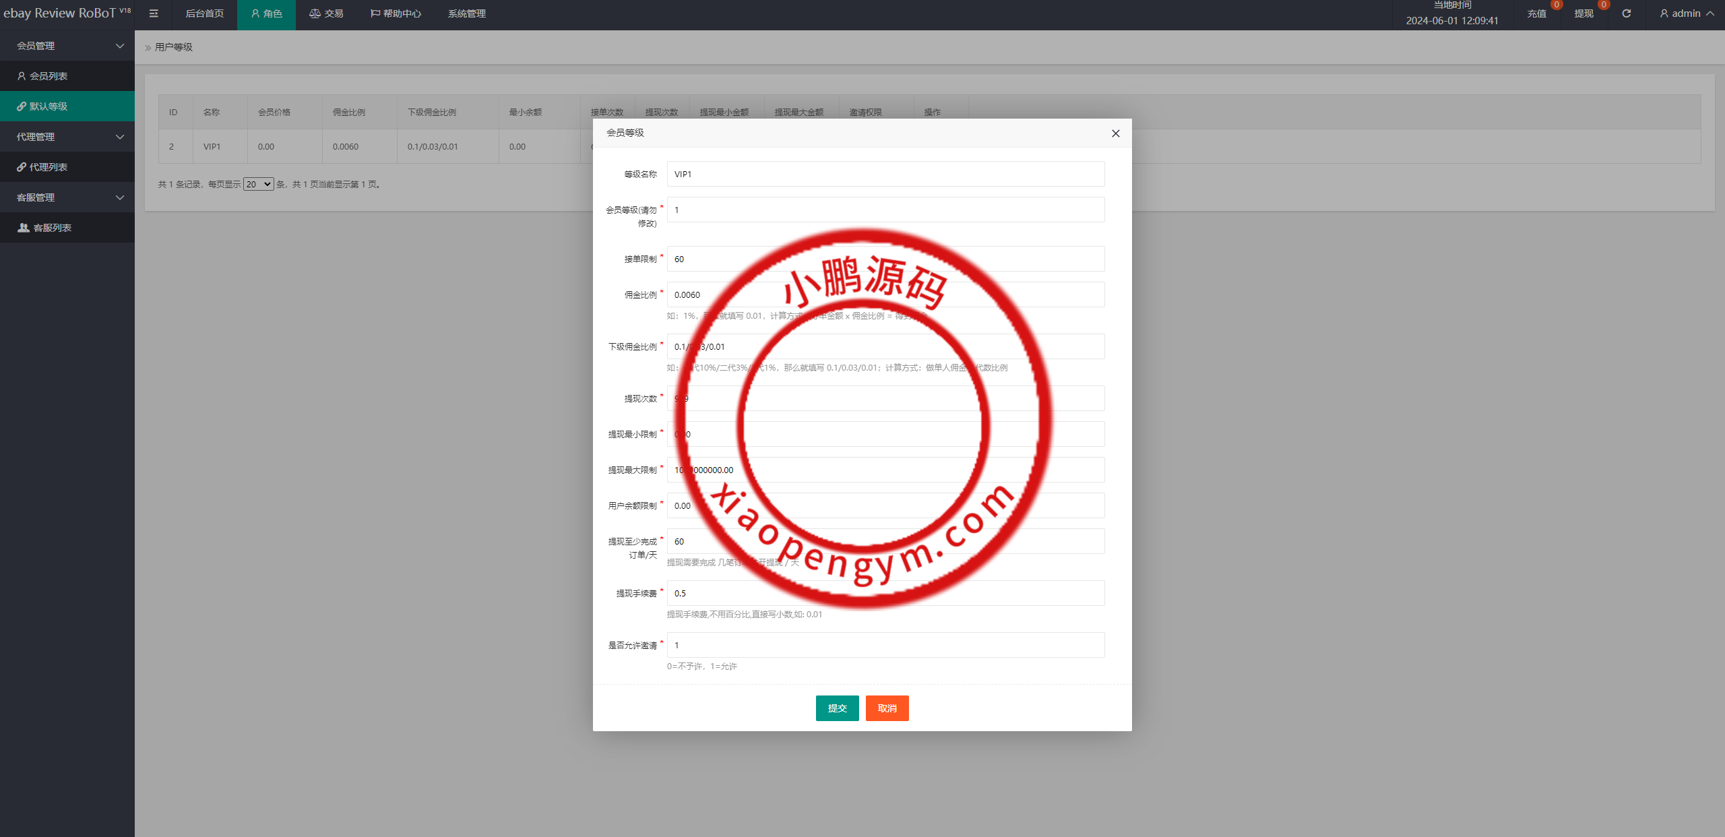
Task: Click the sidebar collapse hamburger icon
Action: (154, 13)
